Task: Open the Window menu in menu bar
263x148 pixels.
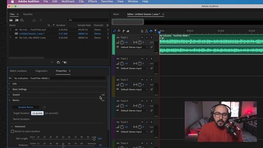Action: 133,2
